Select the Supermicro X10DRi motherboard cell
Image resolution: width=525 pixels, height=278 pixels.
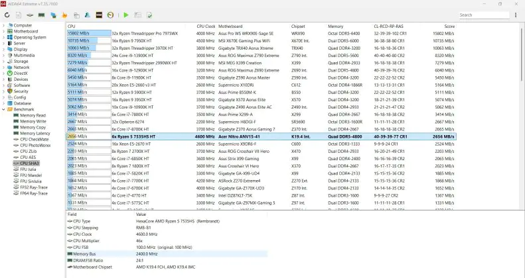pyautogui.click(x=235, y=85)
